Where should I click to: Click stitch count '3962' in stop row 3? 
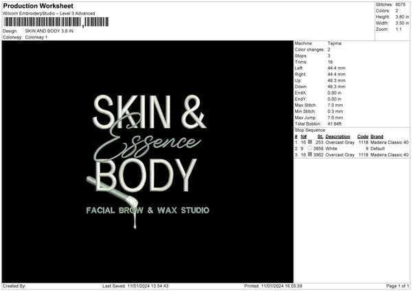pyautogui.click(x=318, y=154)
